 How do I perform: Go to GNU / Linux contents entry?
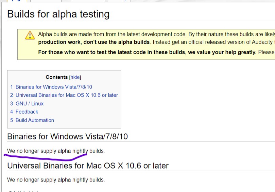point(30,103)
